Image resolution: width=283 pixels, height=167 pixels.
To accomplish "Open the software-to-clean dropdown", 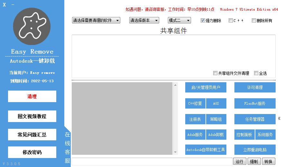I will tap(96, 20).
